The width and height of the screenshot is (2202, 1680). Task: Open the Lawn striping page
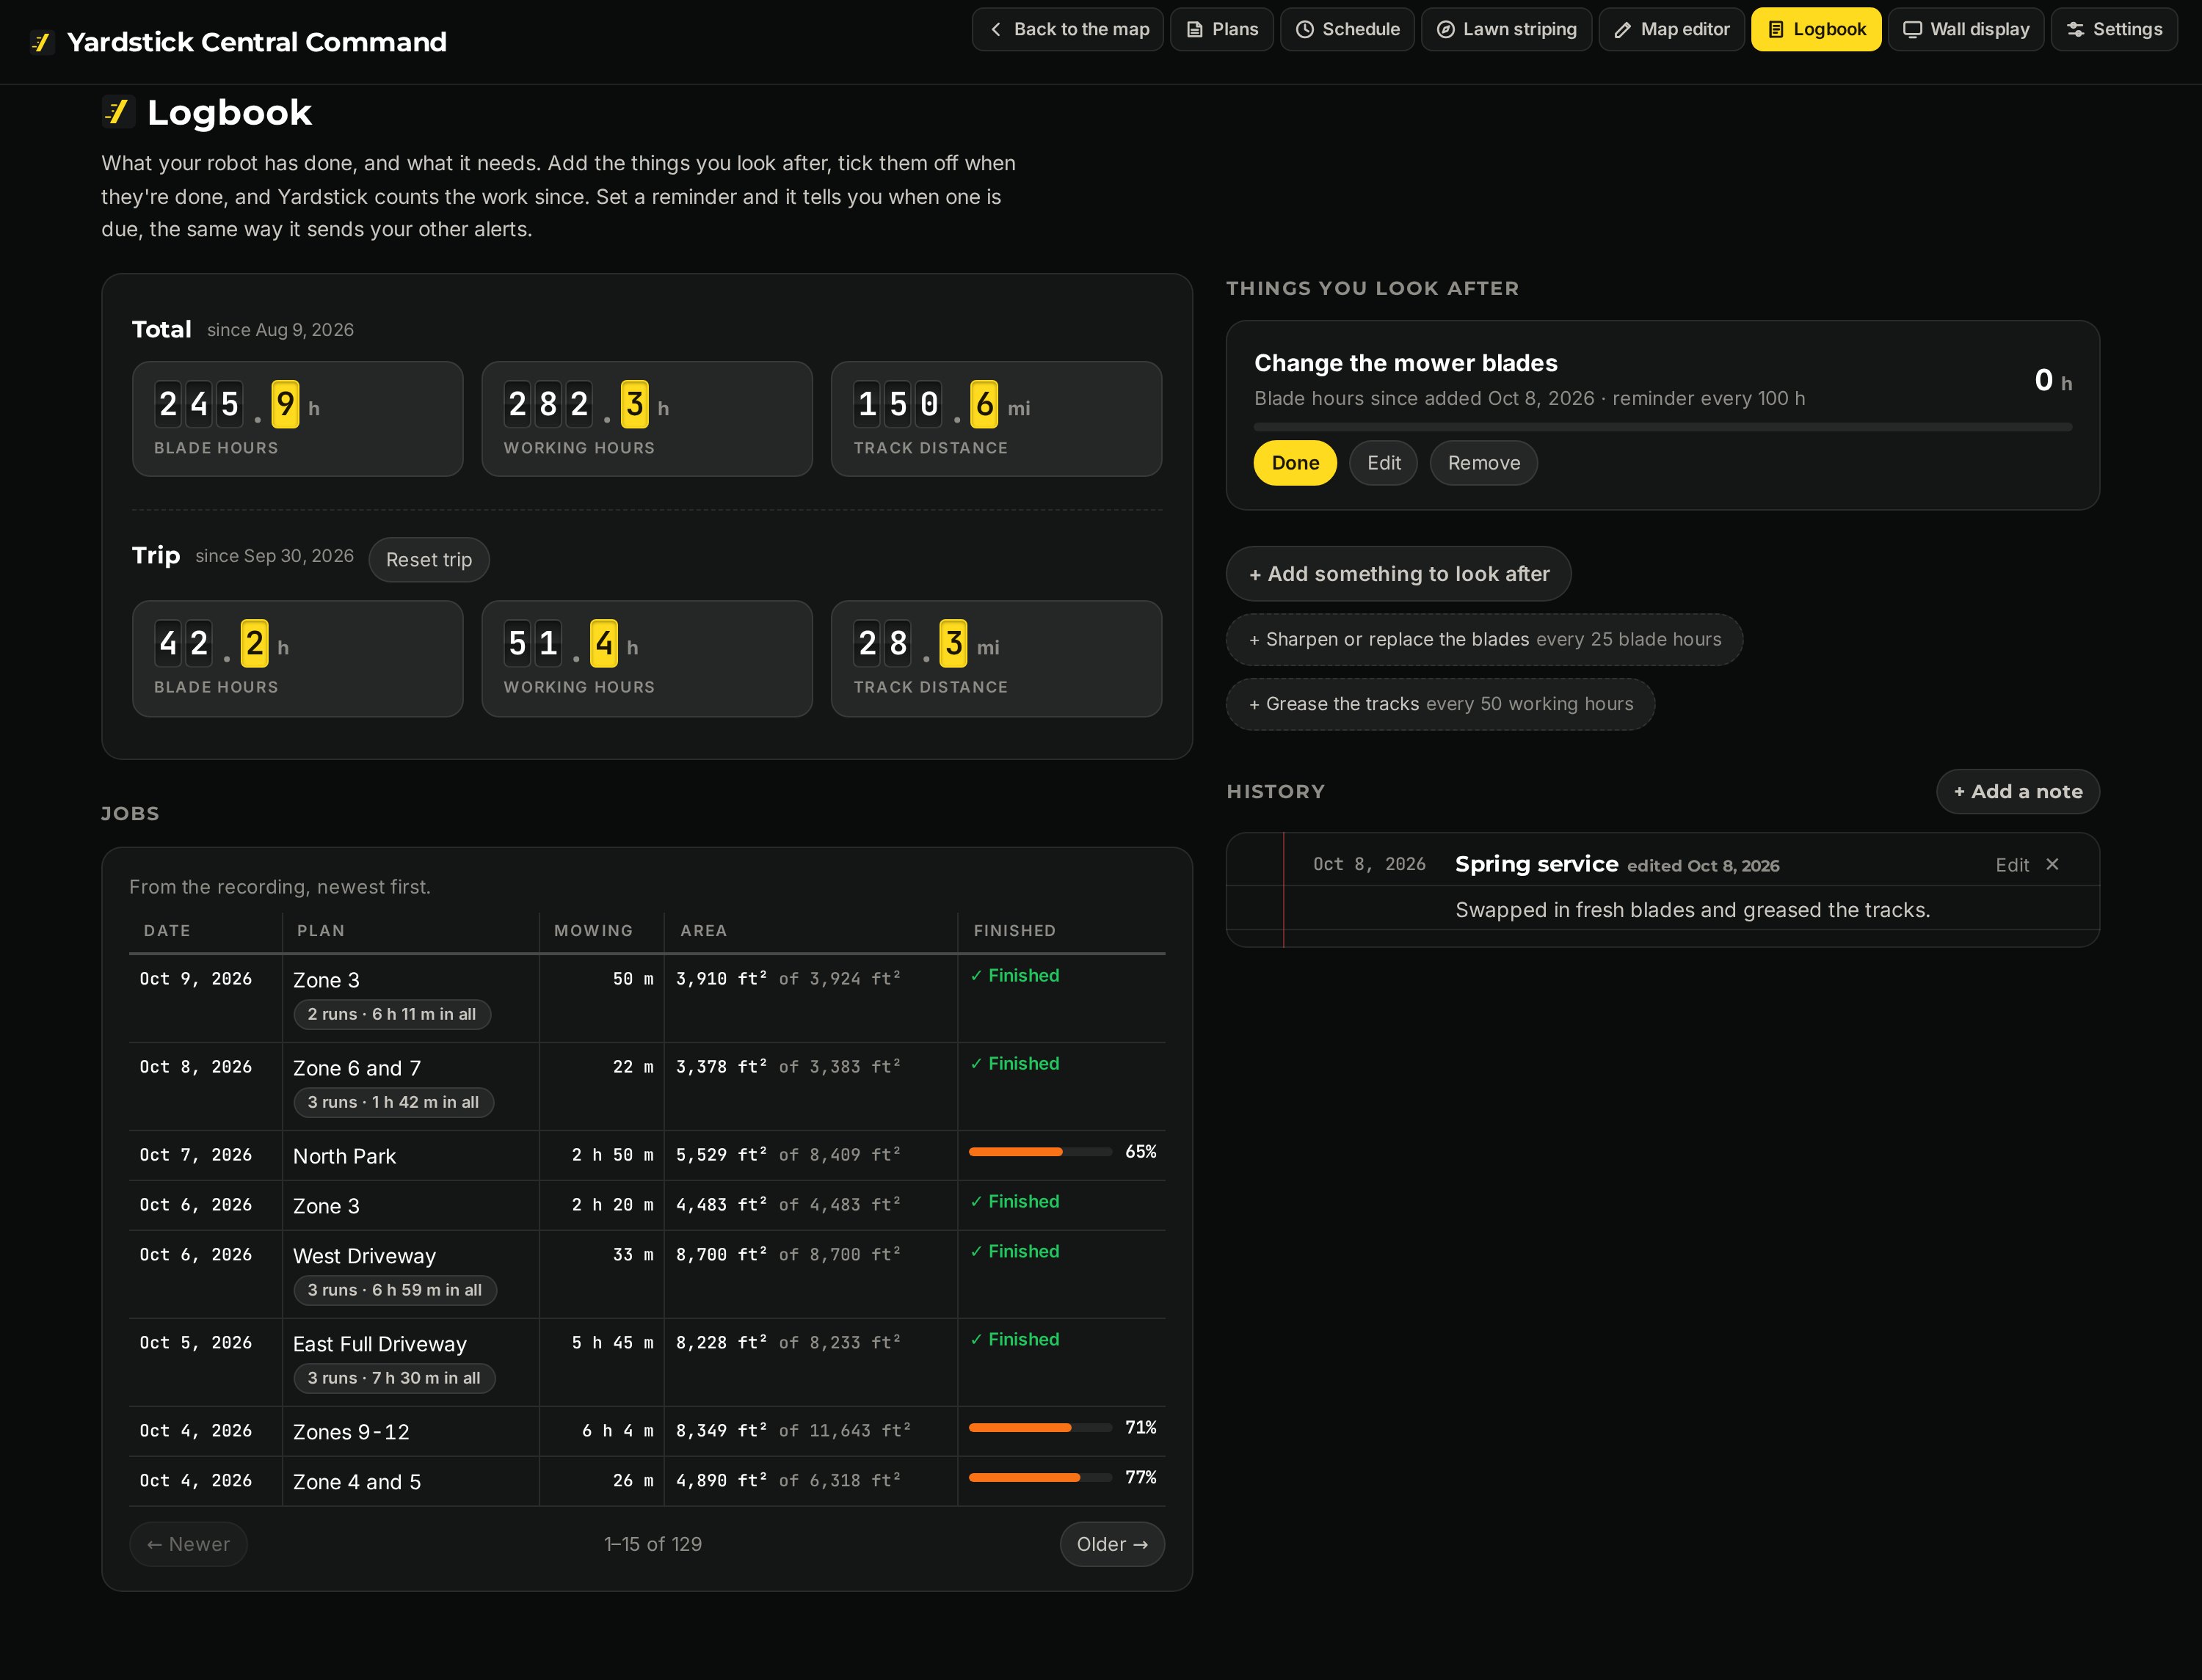(1505, 29)
